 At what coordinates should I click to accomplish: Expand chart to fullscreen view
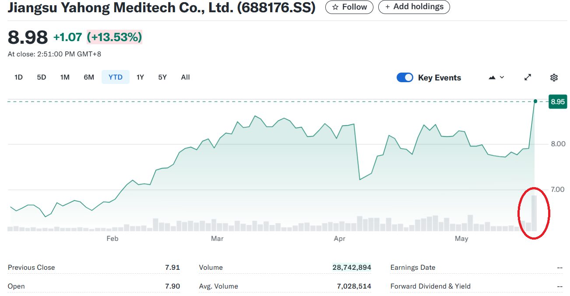pos(528,77)
